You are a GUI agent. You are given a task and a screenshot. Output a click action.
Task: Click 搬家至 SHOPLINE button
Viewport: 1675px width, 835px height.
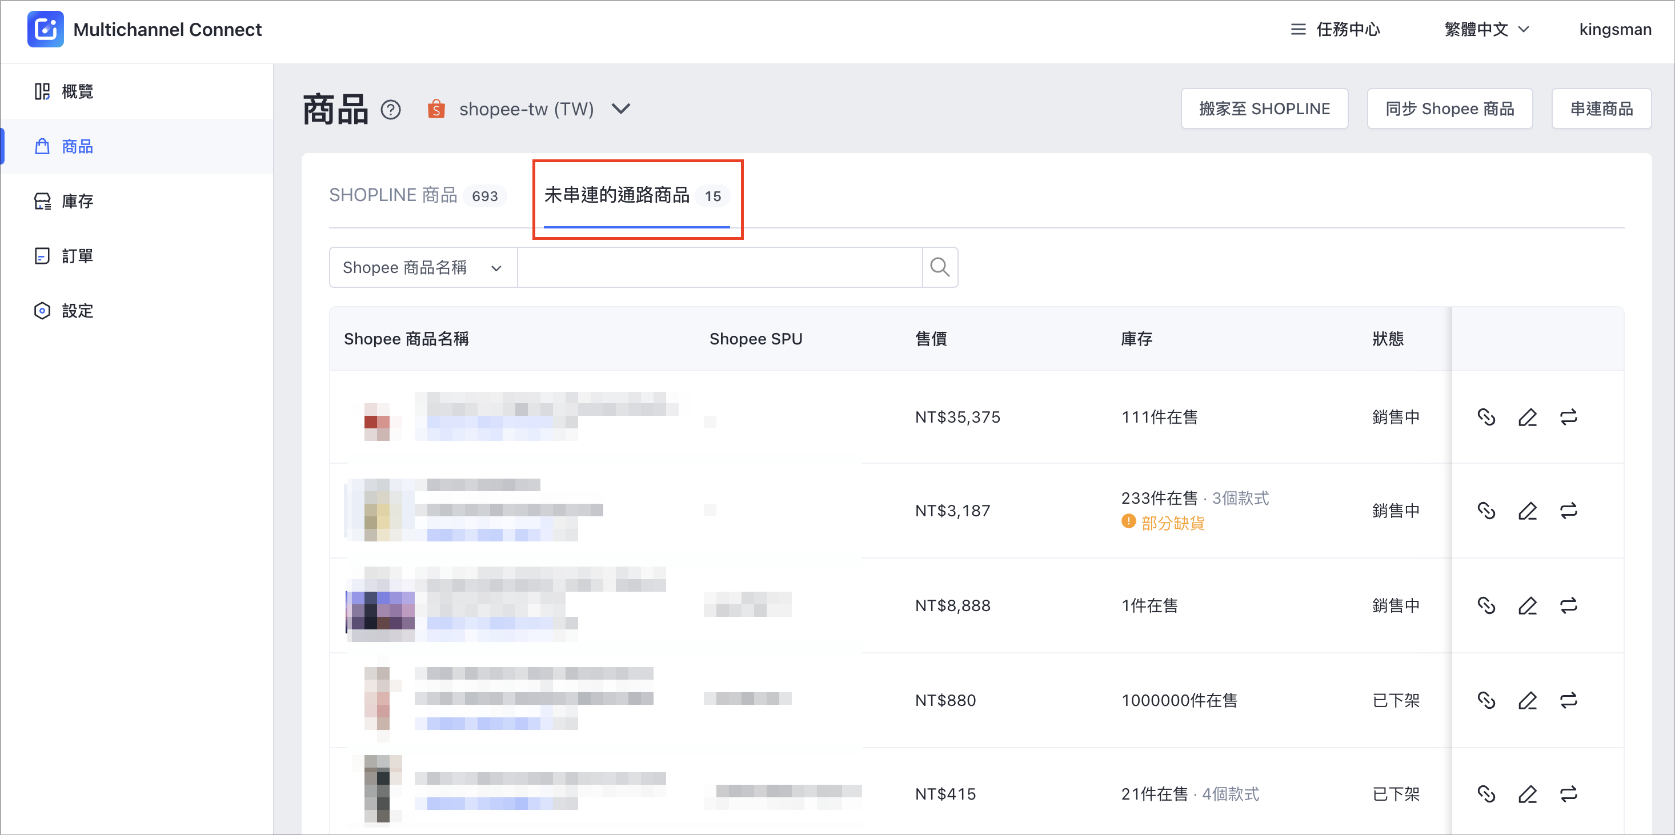pos(1264,109)
